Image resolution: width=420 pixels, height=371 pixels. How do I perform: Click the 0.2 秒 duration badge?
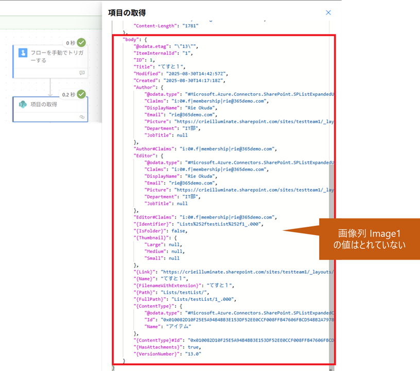coord(68,95)
